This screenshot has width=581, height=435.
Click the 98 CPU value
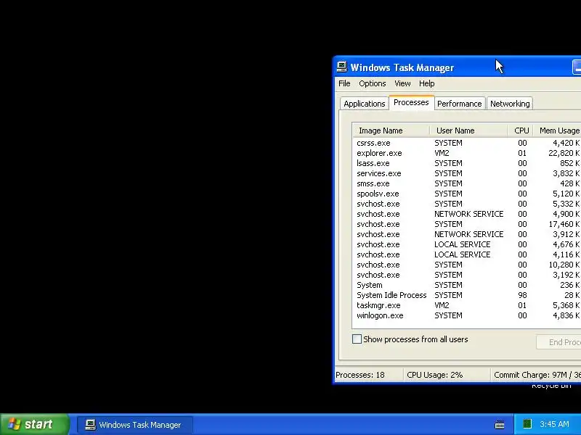(522, 295)
